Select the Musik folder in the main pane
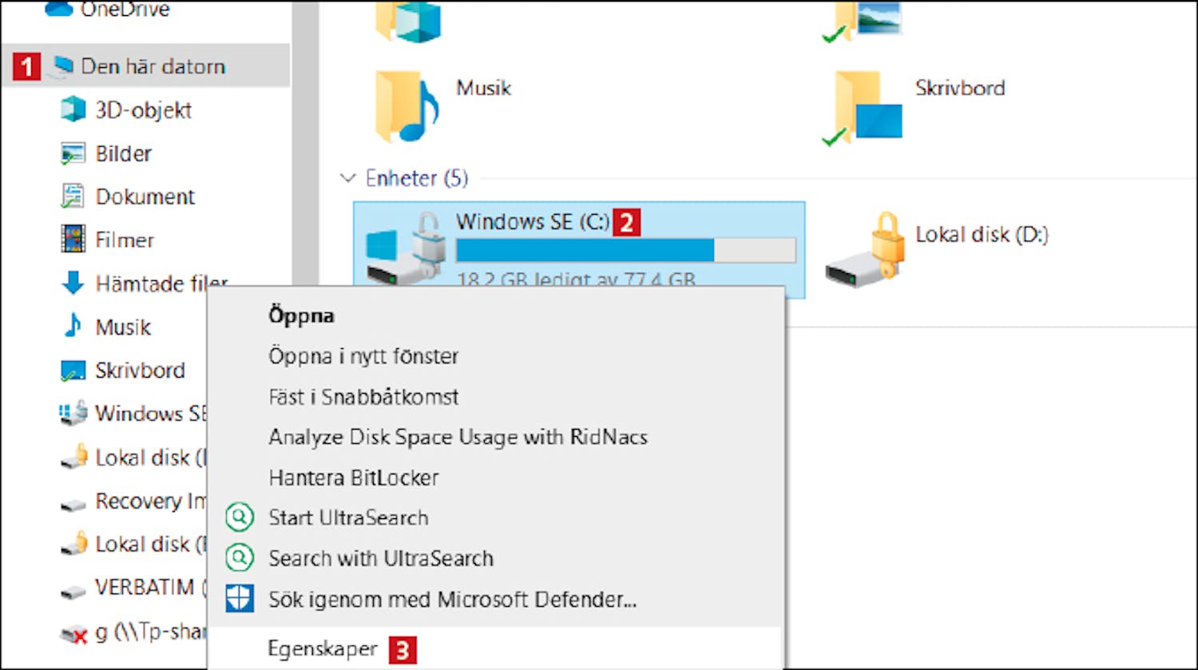 pyautogui.click(x=444, y=106)
